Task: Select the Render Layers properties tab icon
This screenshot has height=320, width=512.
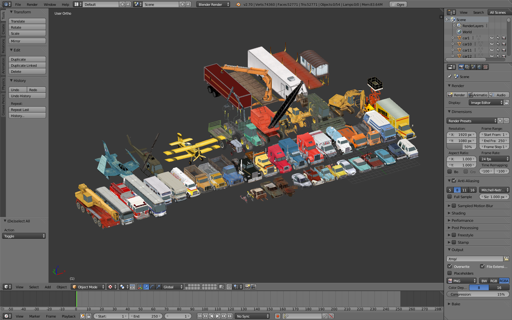Action: (467, 67)
